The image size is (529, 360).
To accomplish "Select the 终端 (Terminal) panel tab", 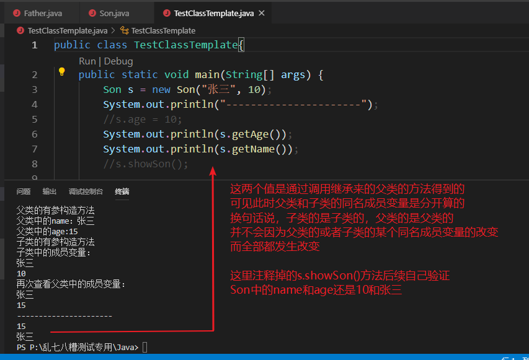I will pos(122,191).
